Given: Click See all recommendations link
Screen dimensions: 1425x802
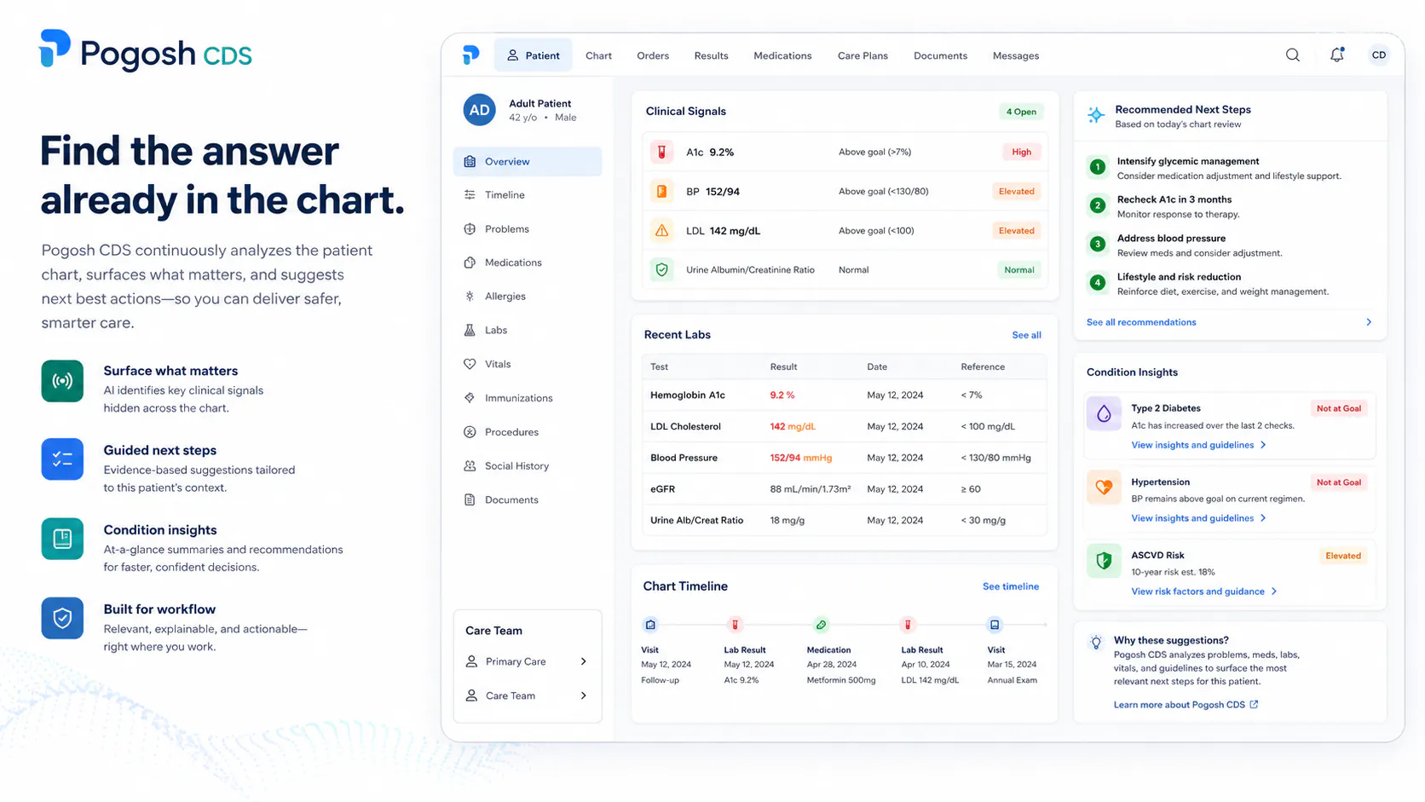Looking at the screenshot, I should click(1141, 322).
